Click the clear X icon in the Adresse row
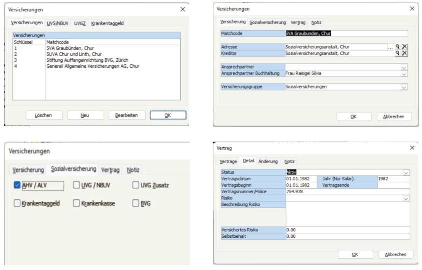The height and width of the screenshot is (270, 422). [x=404, y=47]
